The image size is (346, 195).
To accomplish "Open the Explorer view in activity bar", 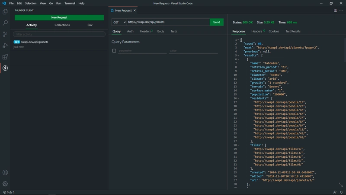I will pos(5,12).
